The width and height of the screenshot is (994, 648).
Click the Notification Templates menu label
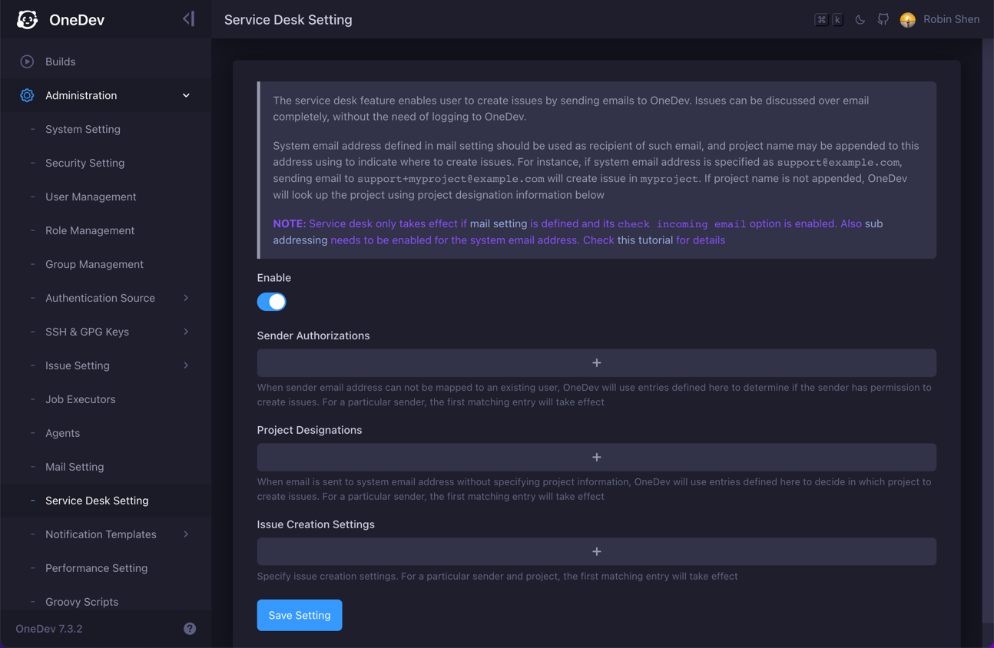point(101,534)
